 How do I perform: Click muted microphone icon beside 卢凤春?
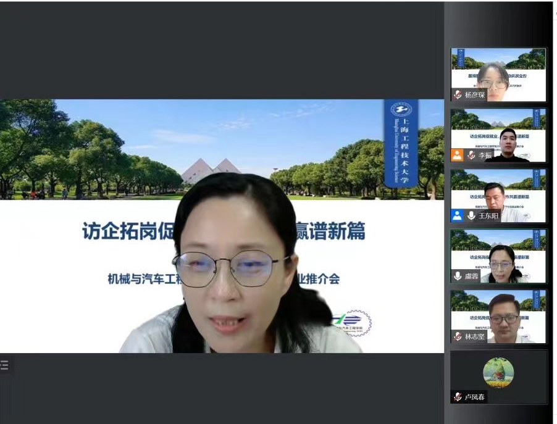458,397
